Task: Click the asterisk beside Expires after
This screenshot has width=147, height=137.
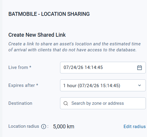Action: pos(37,85)
